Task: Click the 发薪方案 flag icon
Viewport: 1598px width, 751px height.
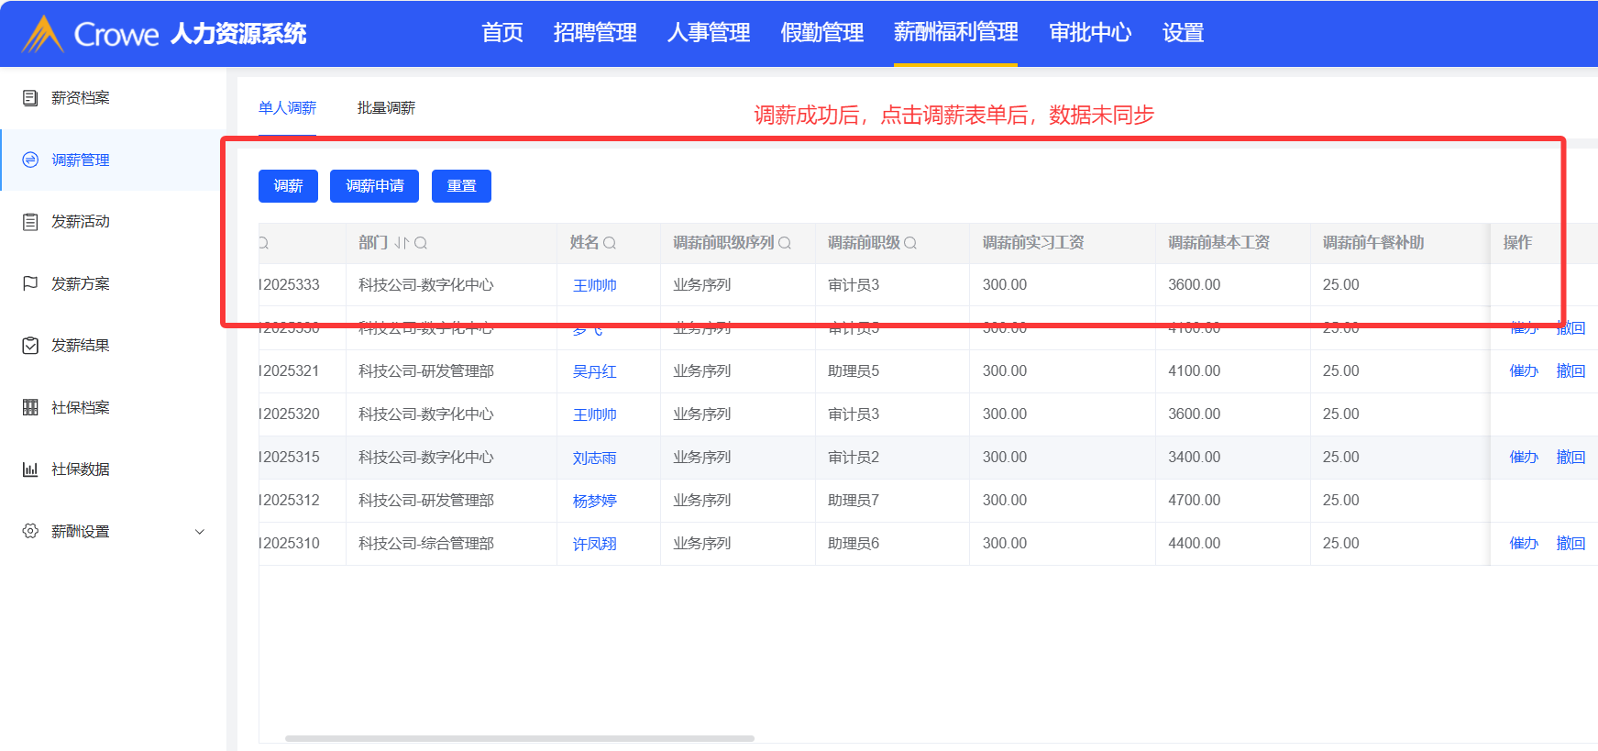Action: point(30,283)
